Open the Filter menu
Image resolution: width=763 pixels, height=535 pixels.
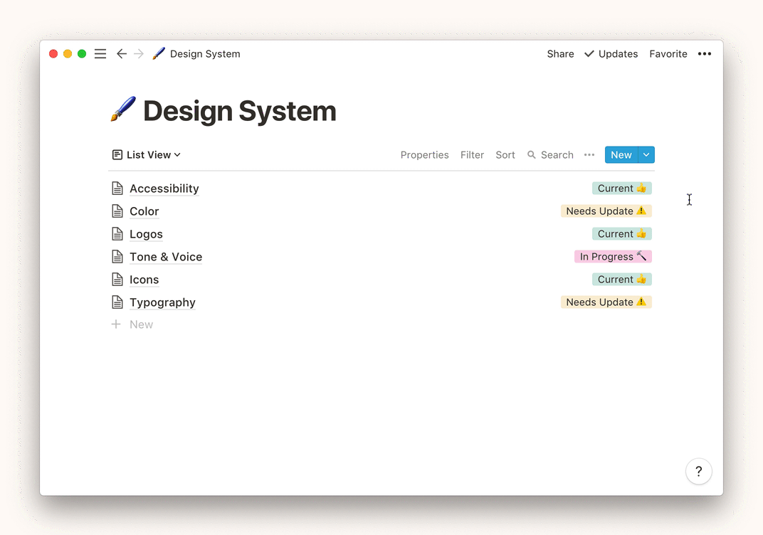[x=472, y=155]
